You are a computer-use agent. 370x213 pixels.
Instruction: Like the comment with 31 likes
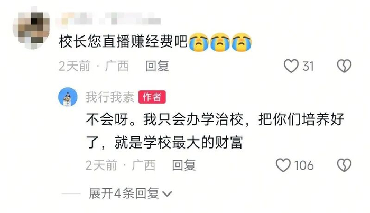(x=291, y=66)
